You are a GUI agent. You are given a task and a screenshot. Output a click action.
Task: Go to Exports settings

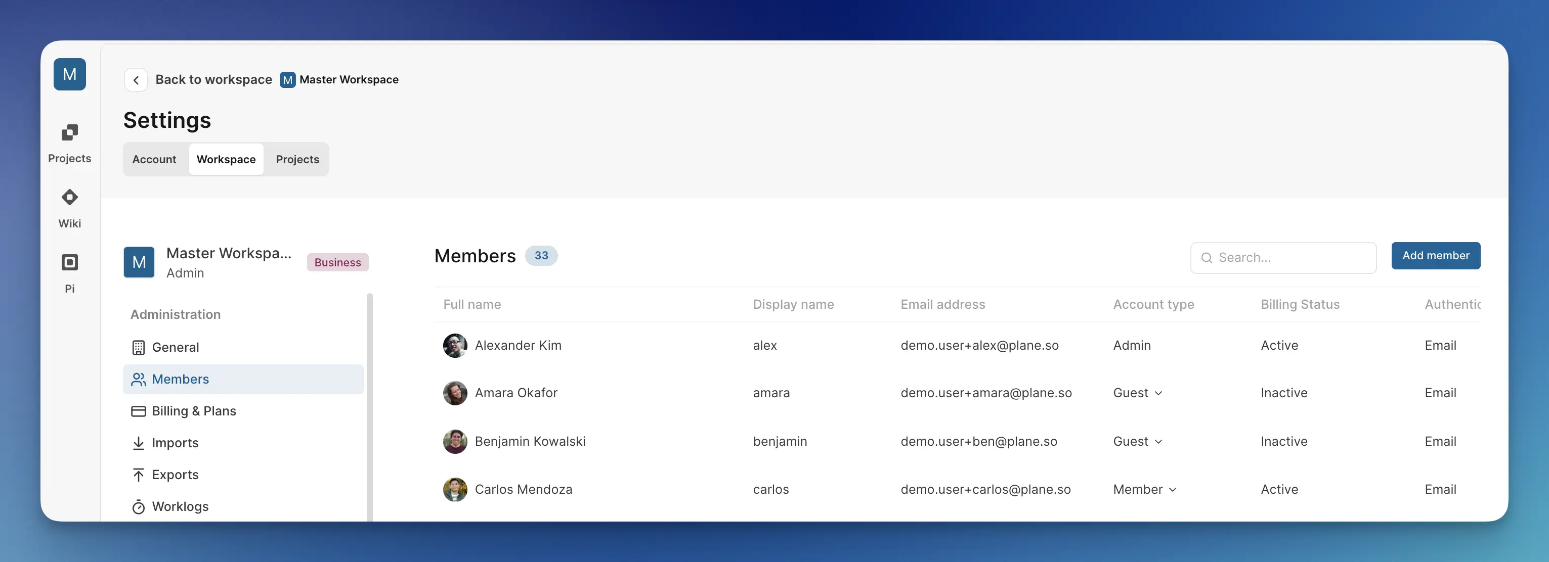[175, 475]
